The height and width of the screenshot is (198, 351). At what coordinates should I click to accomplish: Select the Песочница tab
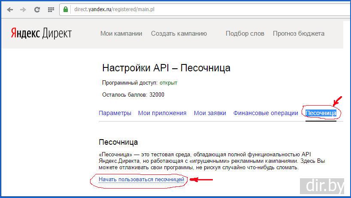point(321,113)
